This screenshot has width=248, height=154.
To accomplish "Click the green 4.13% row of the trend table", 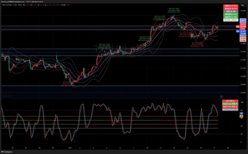I will coord(231,14).
